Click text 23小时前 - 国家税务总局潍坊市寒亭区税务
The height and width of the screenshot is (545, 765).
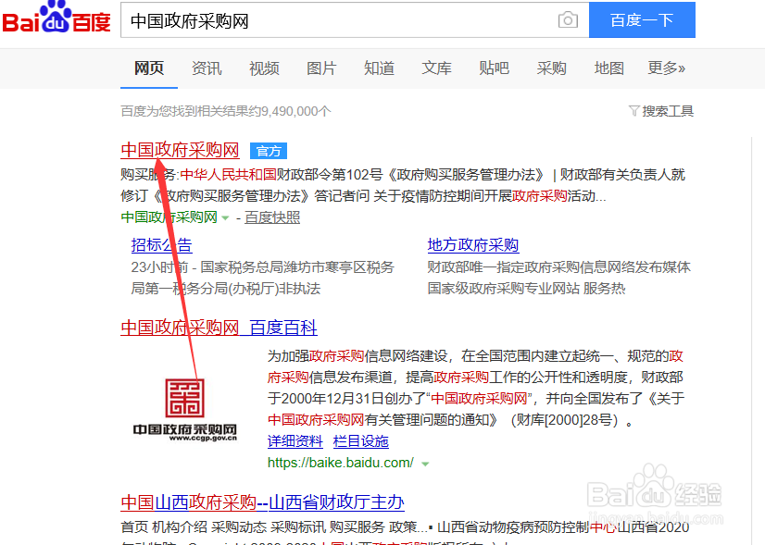tap(262, 267)
